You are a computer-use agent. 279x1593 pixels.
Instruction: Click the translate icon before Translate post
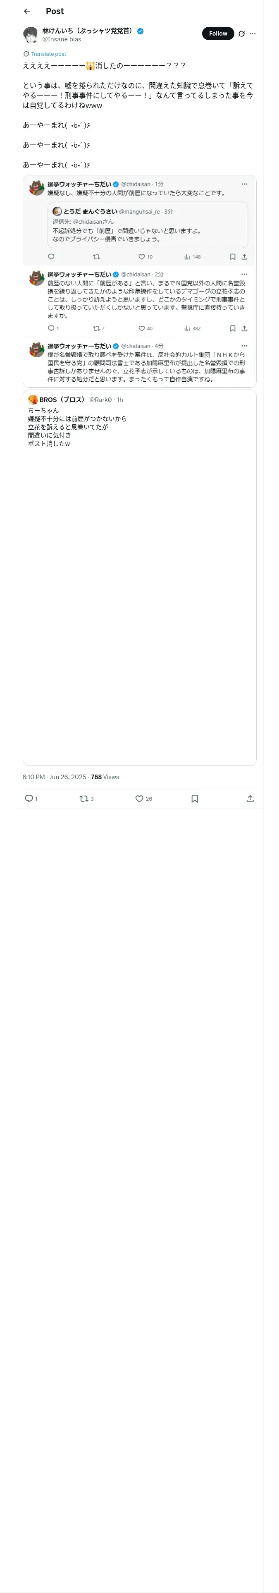click(26, 54)
